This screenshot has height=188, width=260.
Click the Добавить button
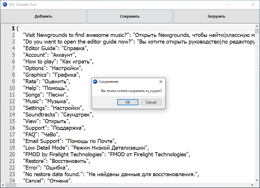click(44, 16)
